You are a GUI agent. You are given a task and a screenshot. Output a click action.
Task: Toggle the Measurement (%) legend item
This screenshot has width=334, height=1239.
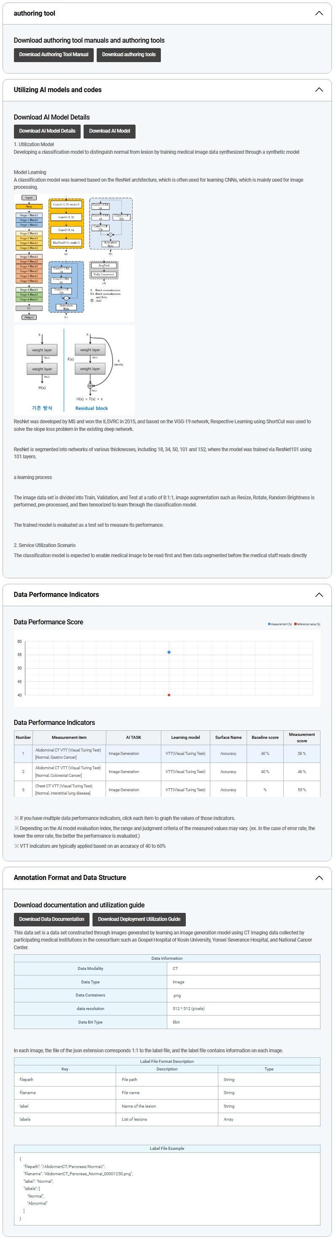pos(280,624)
